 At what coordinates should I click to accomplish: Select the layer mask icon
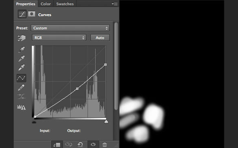[31, 14]
